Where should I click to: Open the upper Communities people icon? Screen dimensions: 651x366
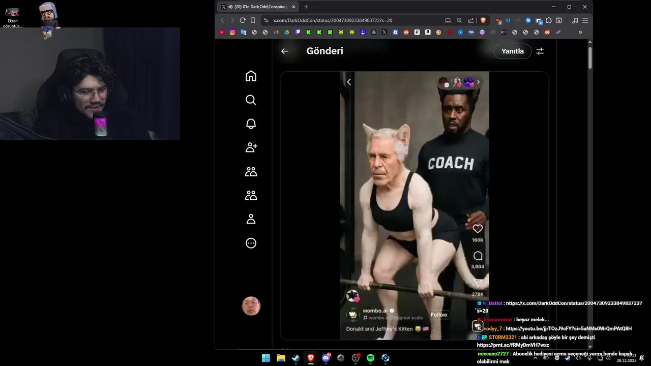(x=251, y=171)
